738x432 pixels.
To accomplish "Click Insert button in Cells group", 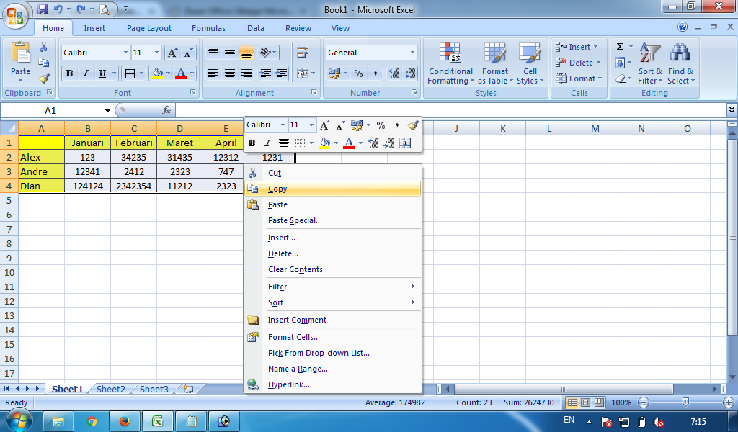I will [577, 47].
